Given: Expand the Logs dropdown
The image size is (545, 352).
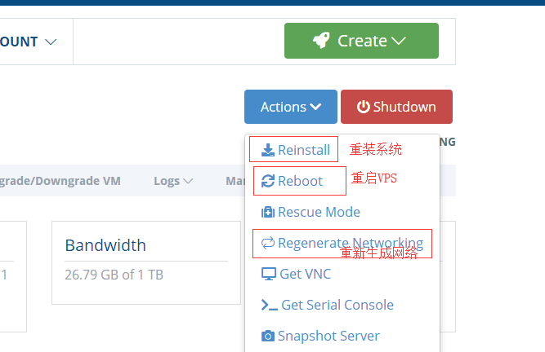Looking at the screenshot, I should 173,181.
